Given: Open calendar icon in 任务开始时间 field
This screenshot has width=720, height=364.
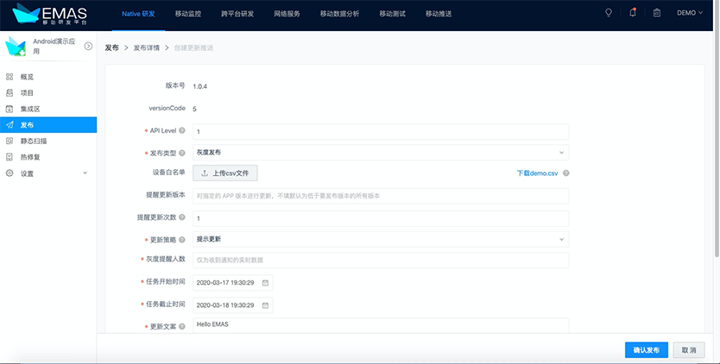Looking at the screenshot, I should point(265,282).
